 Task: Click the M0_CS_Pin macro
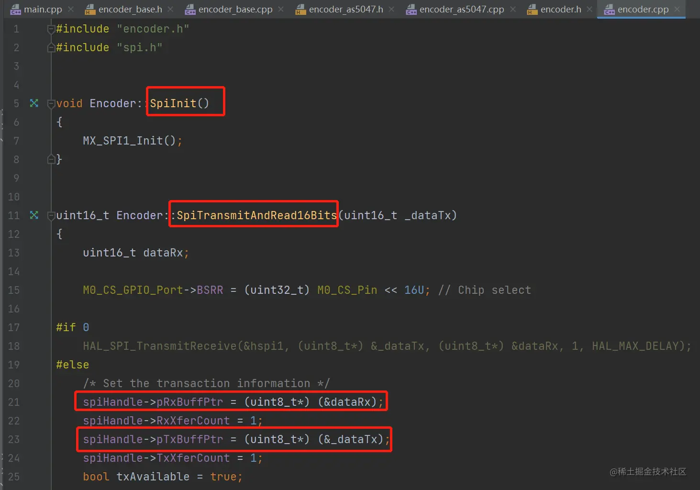coord(347,290)
